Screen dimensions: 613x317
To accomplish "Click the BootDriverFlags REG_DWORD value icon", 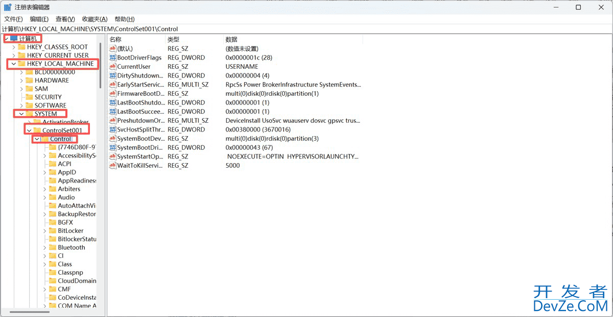I will coord(112,58).
